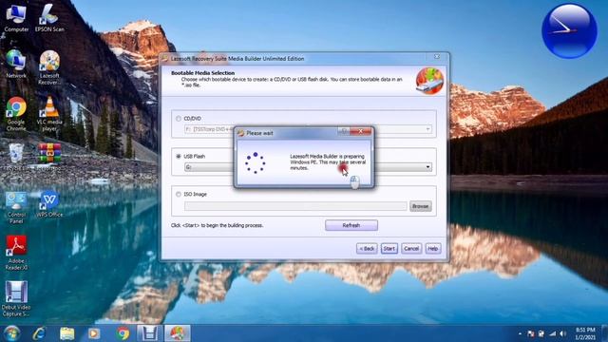Click the Bootable Media Selection heading
The height and width of the screenshot is (342, 608).
[202, 73]
